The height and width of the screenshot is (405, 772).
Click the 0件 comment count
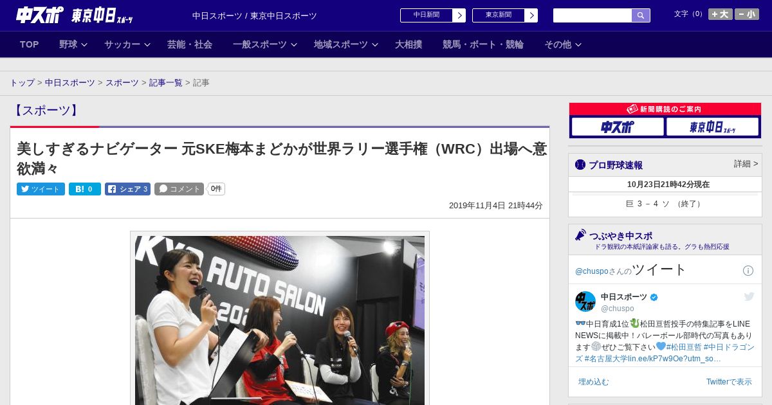[216, 189]
